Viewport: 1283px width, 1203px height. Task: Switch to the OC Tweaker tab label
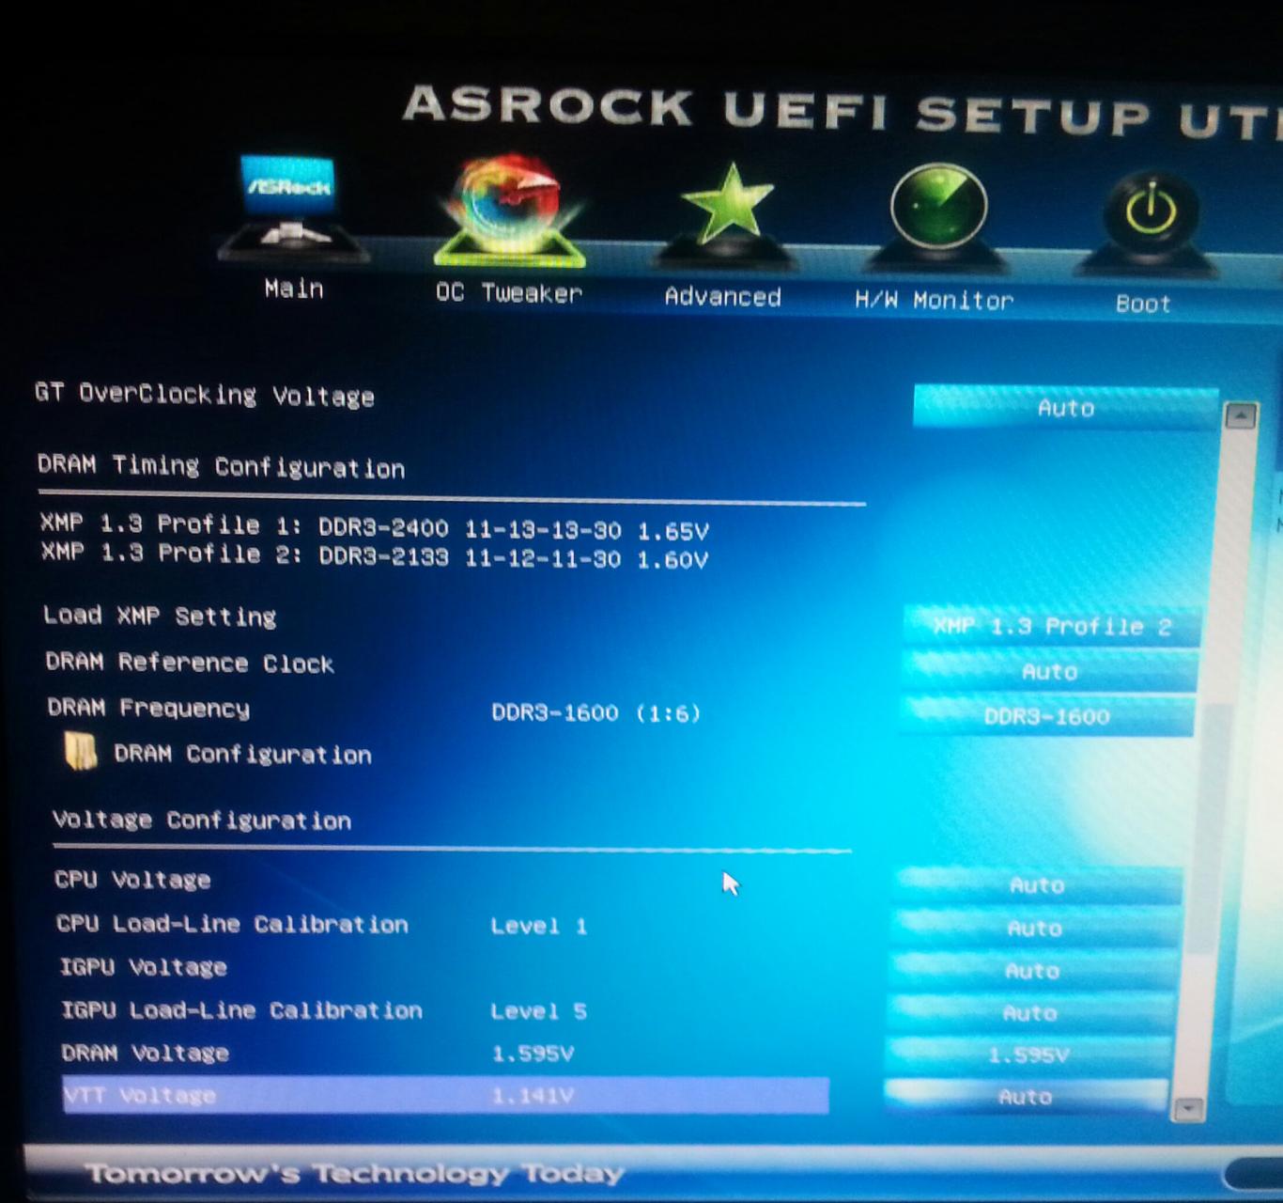tap(508, 293)
